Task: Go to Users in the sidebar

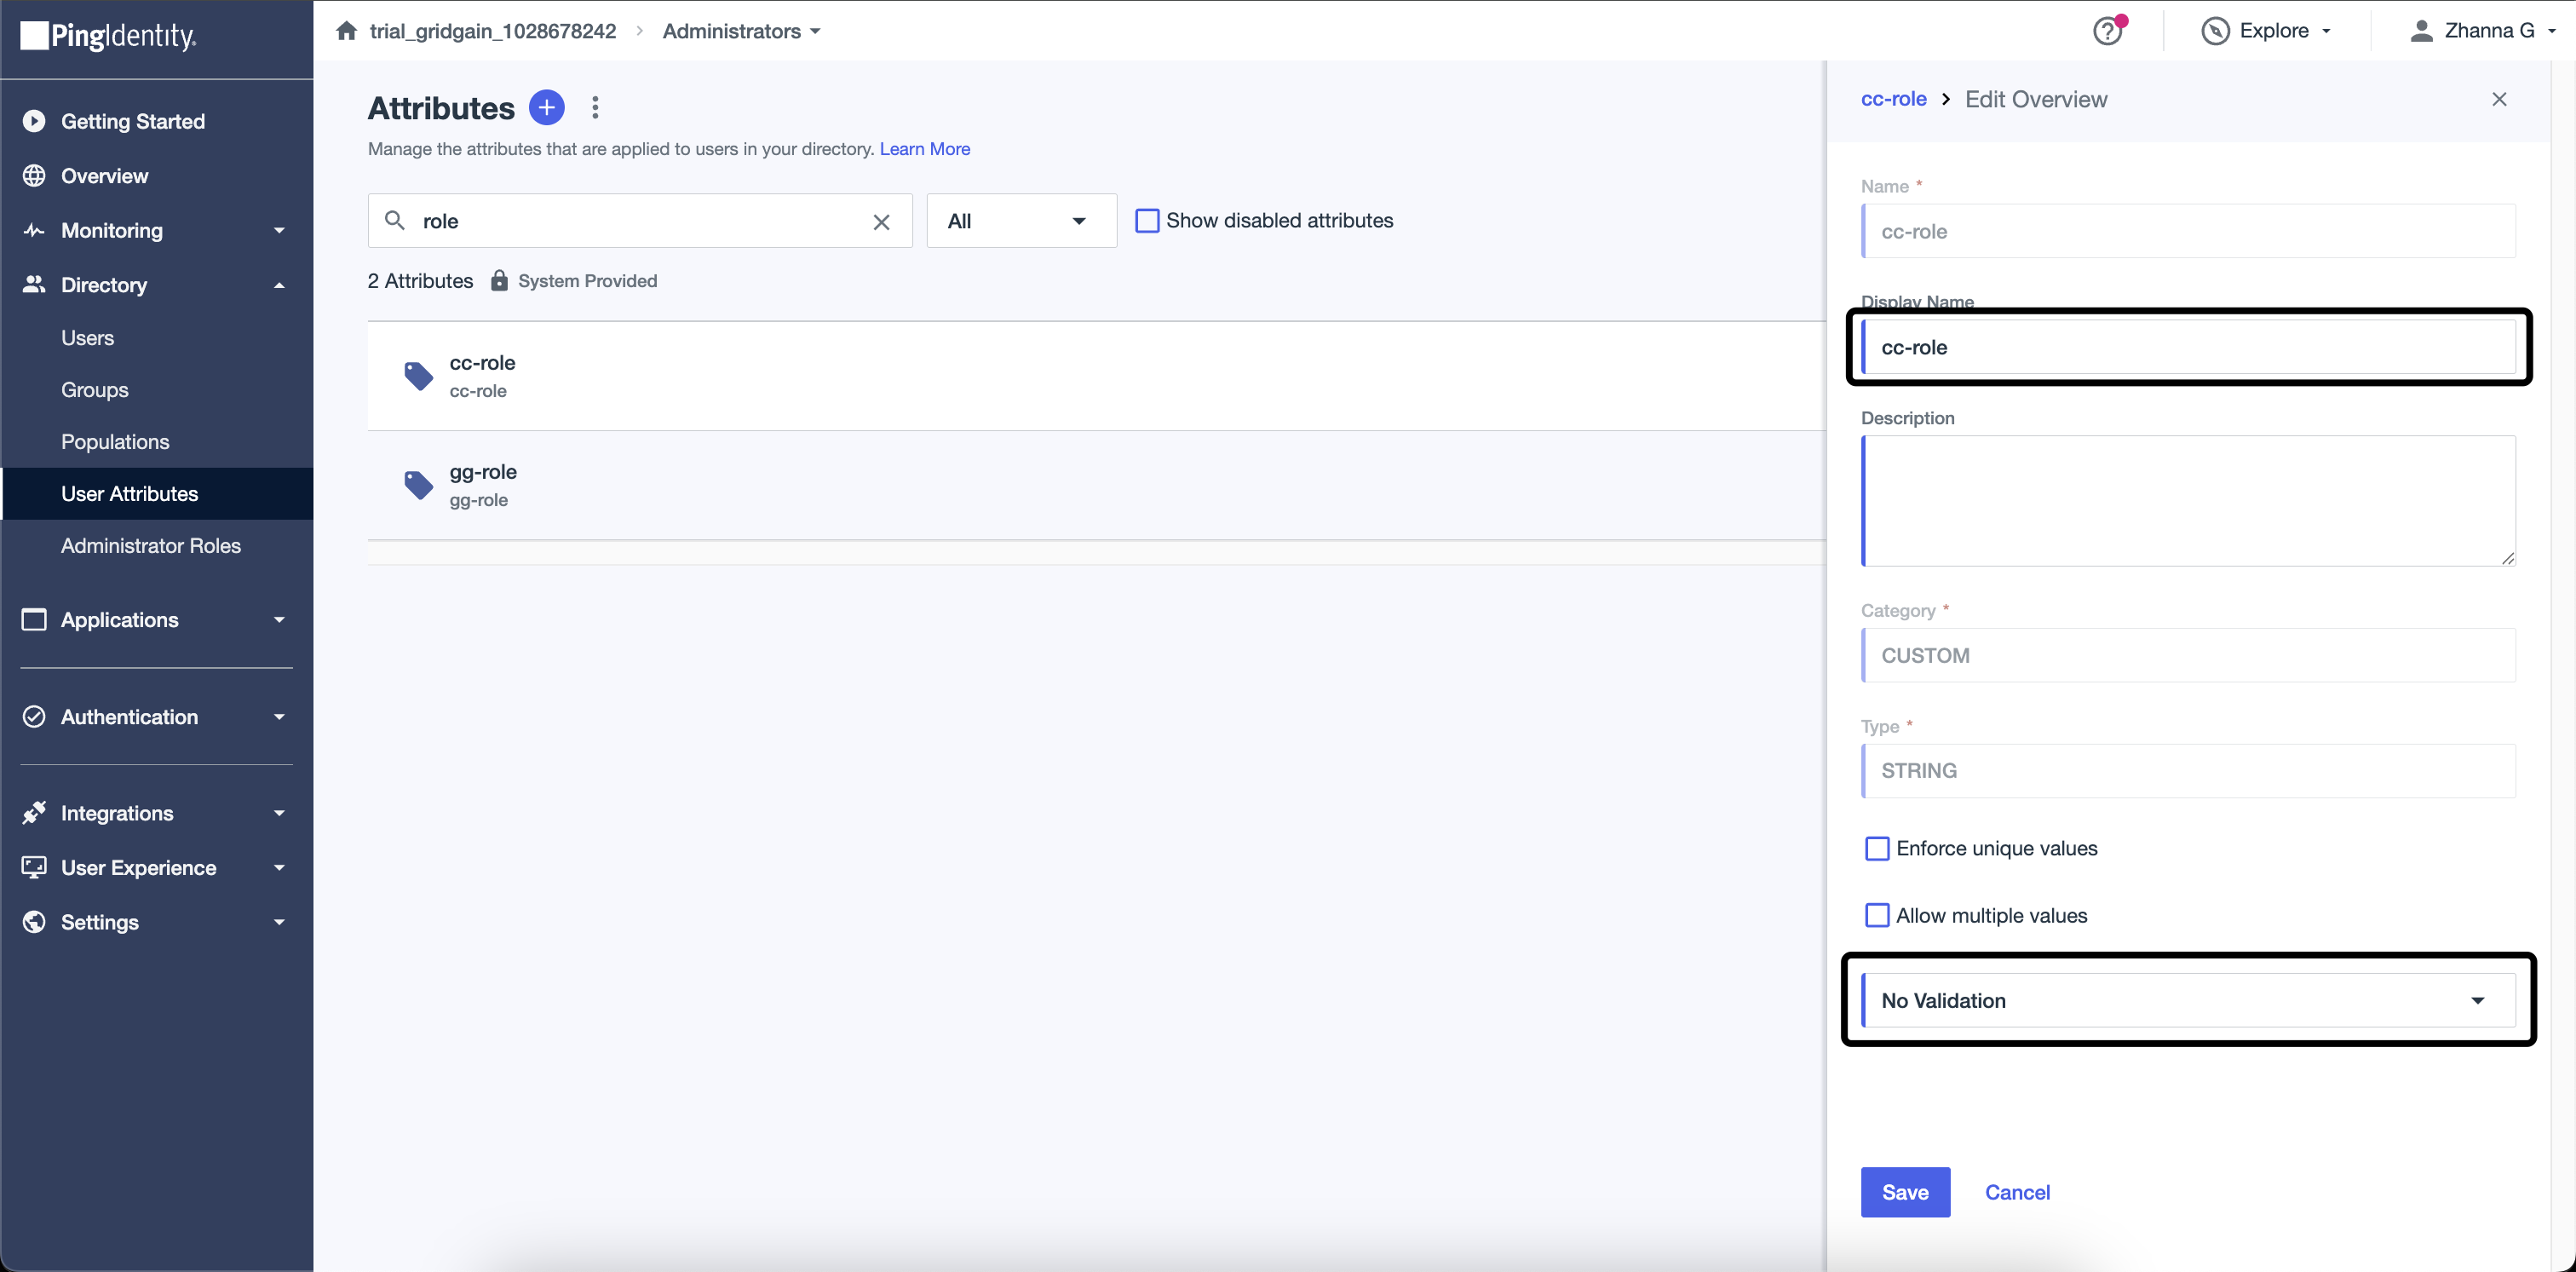Action: point(88,338)
